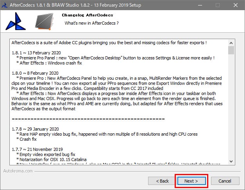
Task: Click the '=====' separator line in changelog
Action: point(88,119)
